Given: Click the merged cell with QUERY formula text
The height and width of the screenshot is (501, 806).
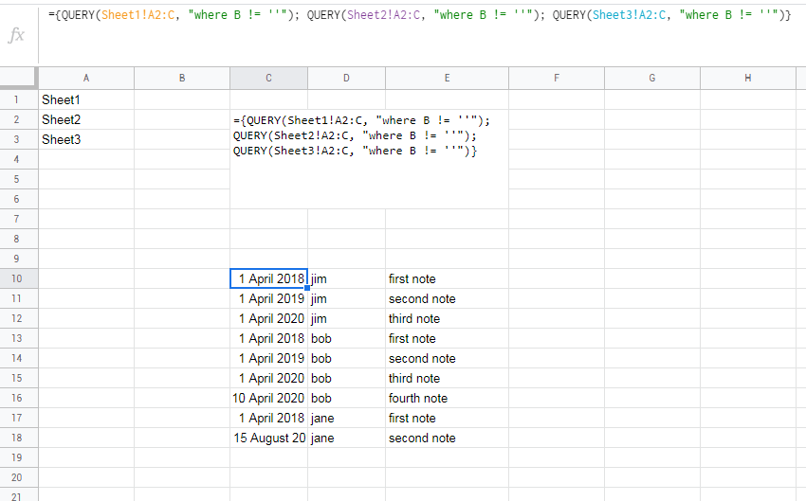Looking at the screenshot, I should (369, 159).
